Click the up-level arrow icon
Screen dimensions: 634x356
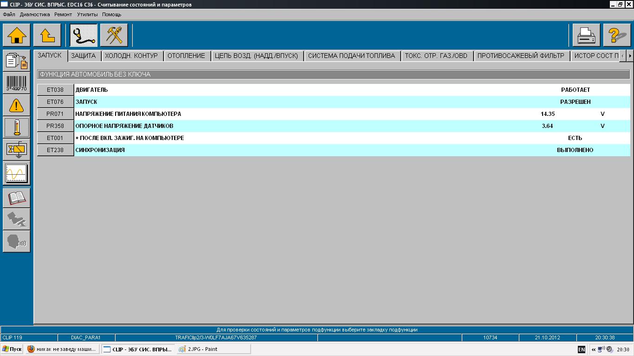click(x=47, y=35)
